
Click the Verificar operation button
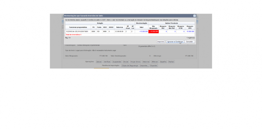pyautogui.click(x=107, y=62)
